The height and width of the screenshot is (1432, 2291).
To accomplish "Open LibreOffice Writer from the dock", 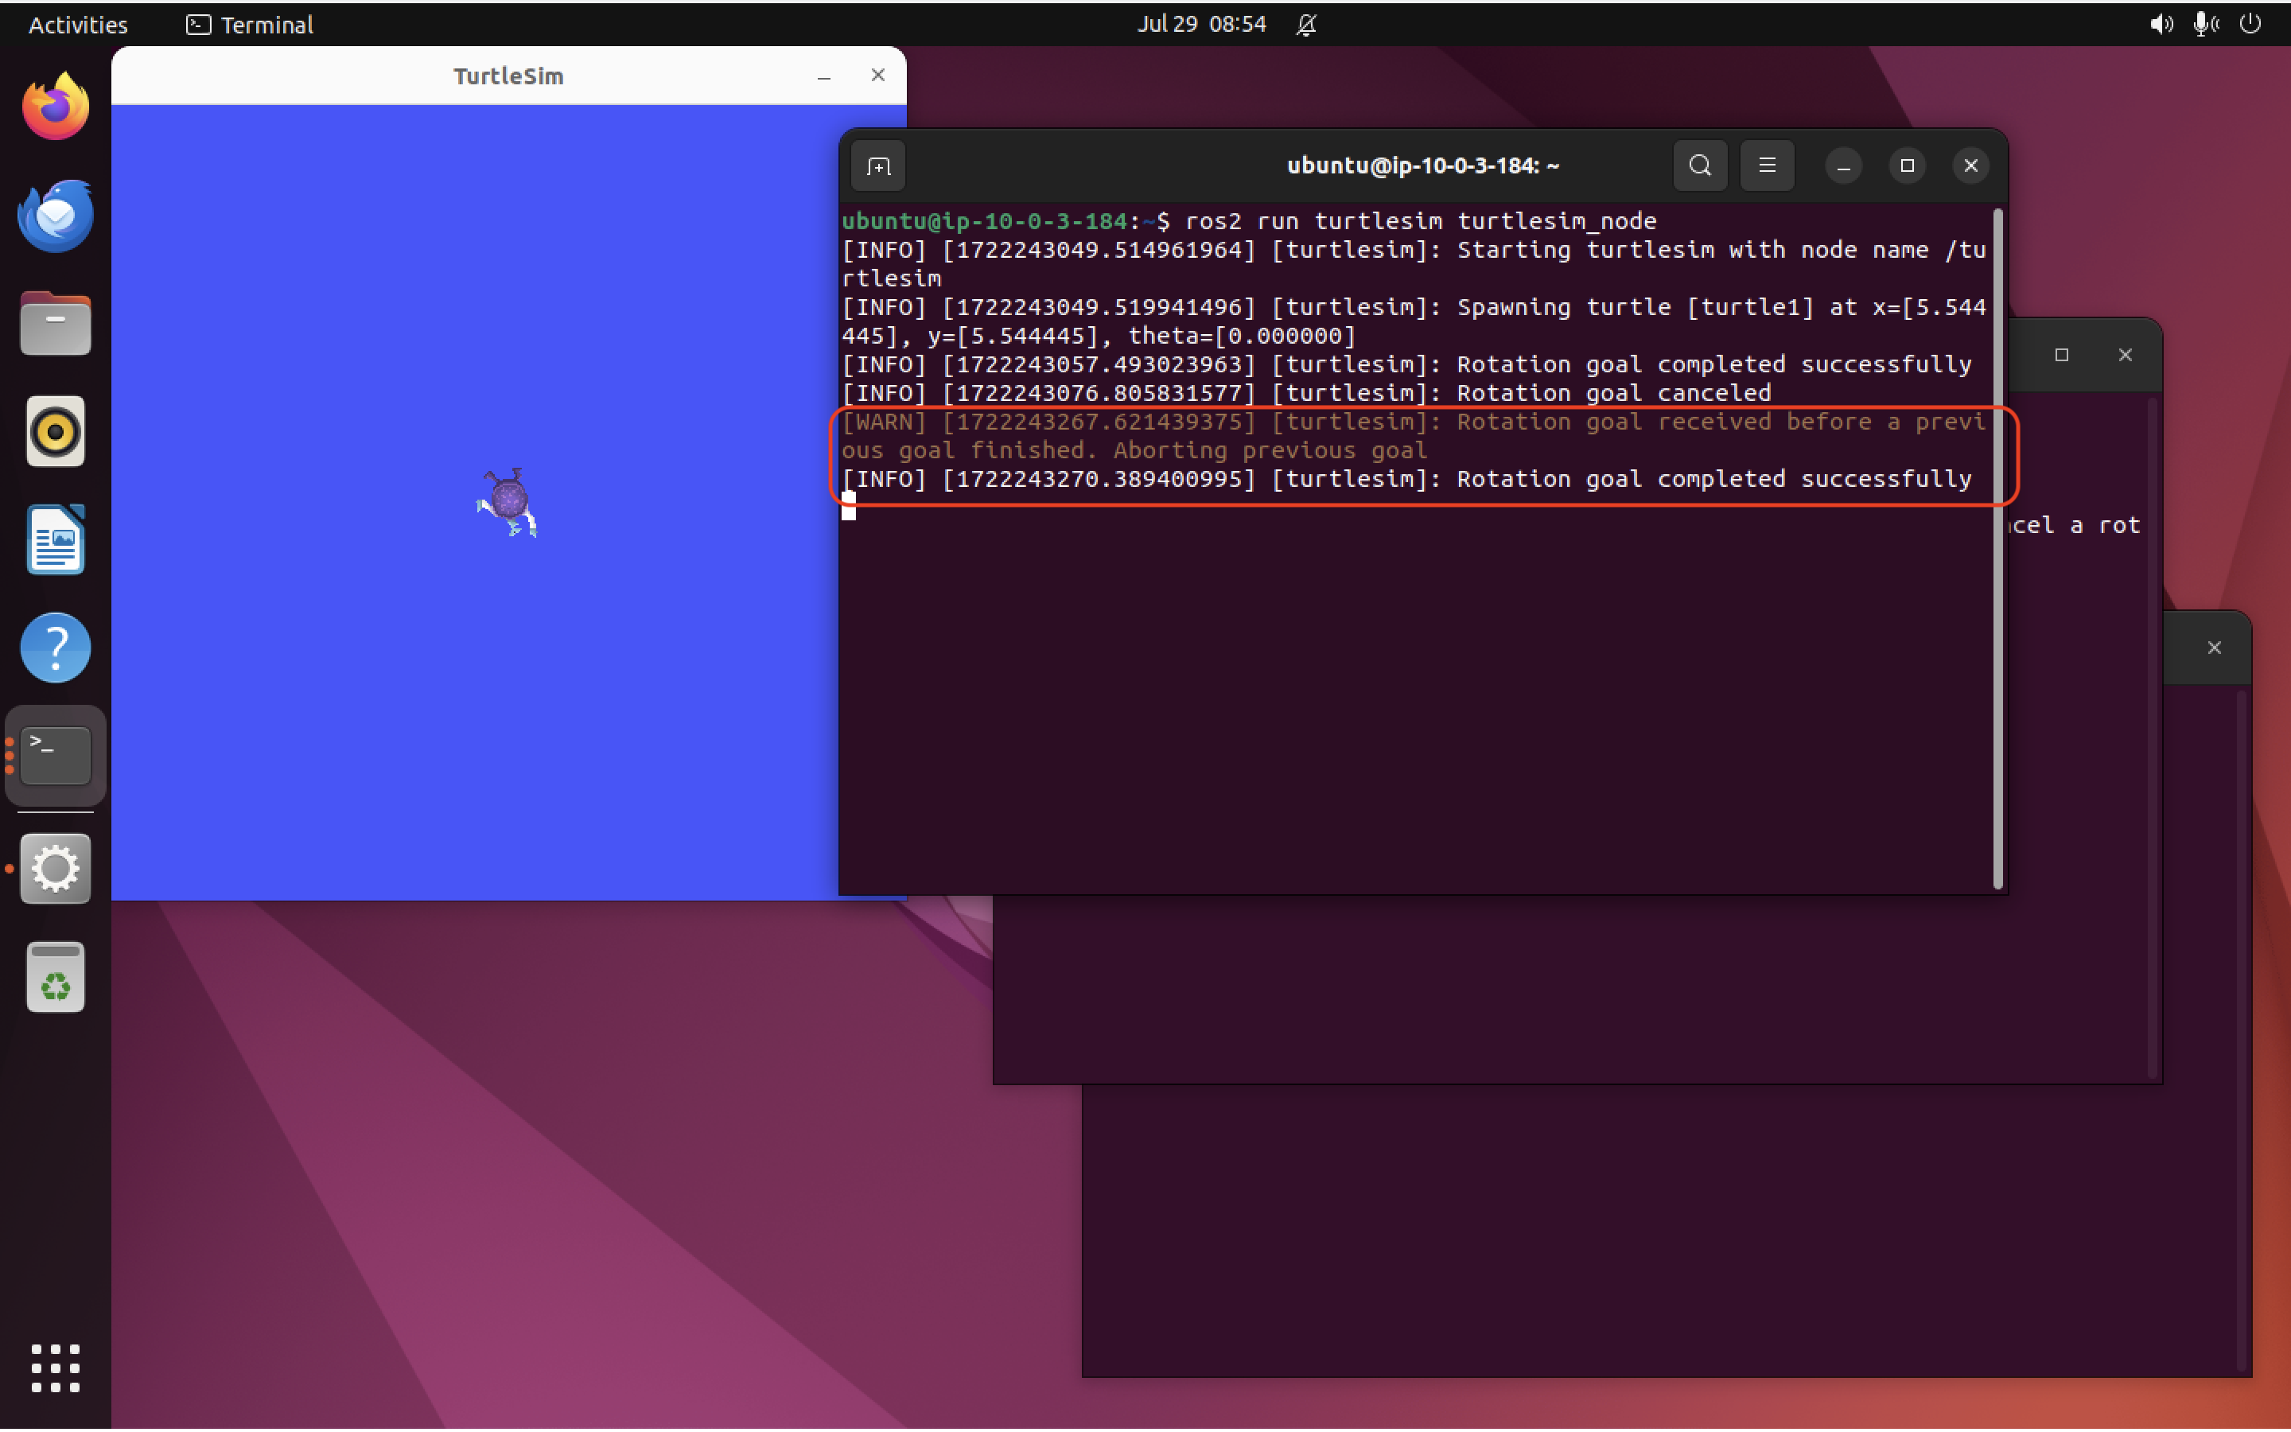I will 55,540.
